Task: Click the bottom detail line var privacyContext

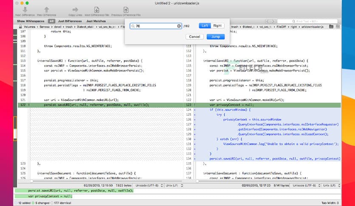Action: point(50,196)
